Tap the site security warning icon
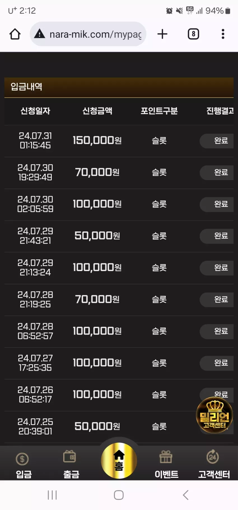Image resolution: width=238 pixels, height=510 pixels. click(39, 34)
